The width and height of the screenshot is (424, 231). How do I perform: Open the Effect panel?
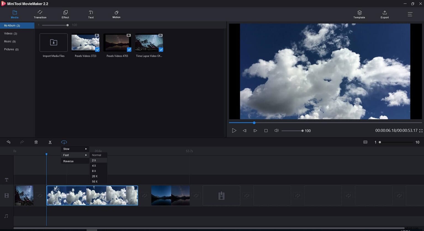pos(65,14)
